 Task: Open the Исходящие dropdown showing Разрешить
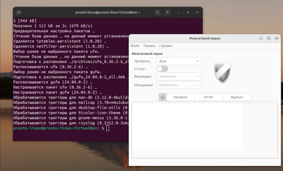click(179, 85)
